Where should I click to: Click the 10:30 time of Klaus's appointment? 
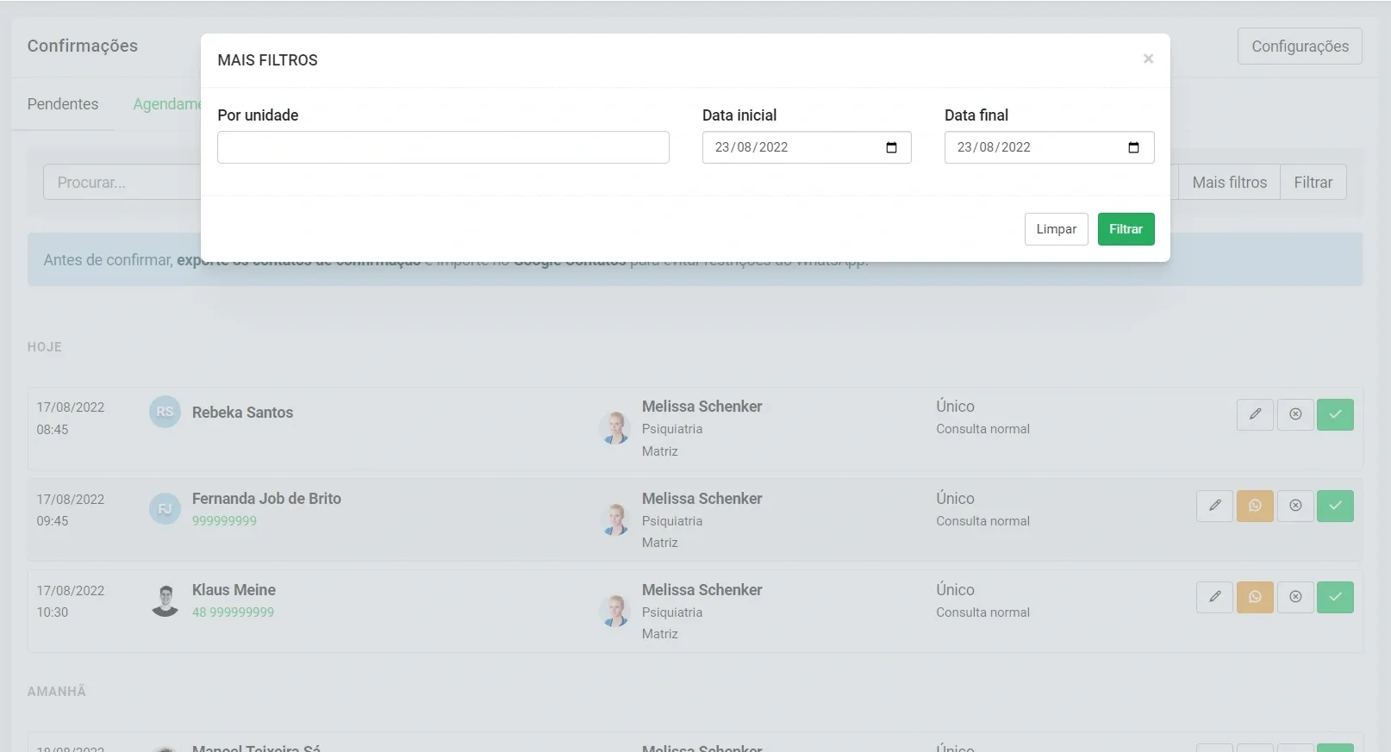pos(53,612)
